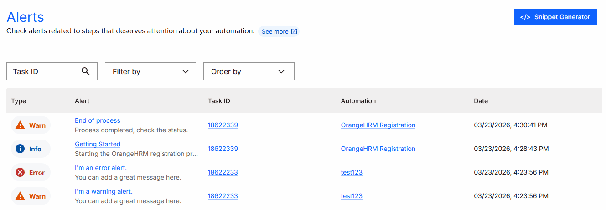The height and width of the screenshot is (210, 606).
Task: Click the Warn badge on warning alert row
Action: click(31, 196)
